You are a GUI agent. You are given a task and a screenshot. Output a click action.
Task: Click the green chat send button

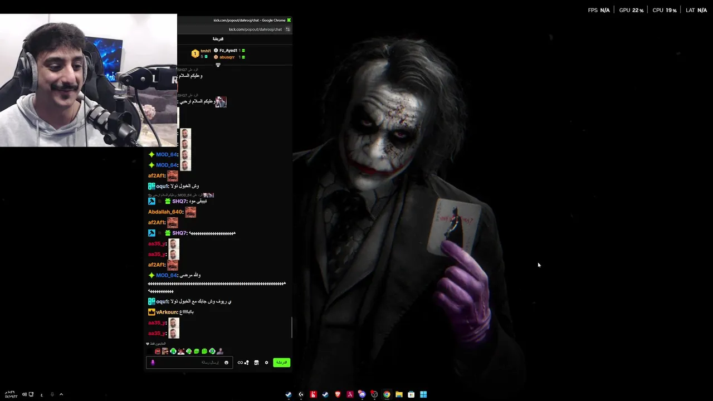click(x=281, y=363)
